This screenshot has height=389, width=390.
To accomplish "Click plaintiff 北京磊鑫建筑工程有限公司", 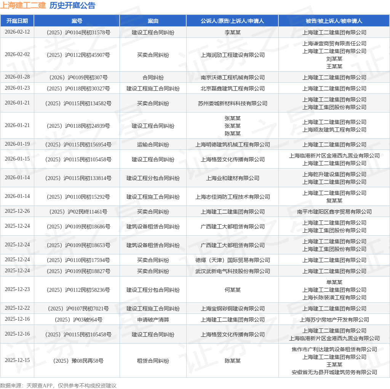I will (x=233, y=88).
